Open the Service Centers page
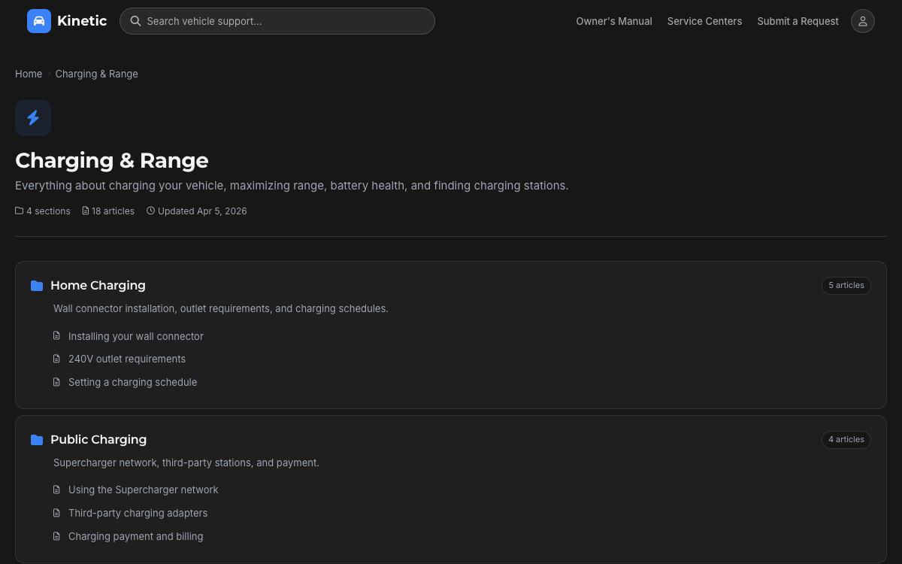The image size is (902, 564). pos(704,21)
